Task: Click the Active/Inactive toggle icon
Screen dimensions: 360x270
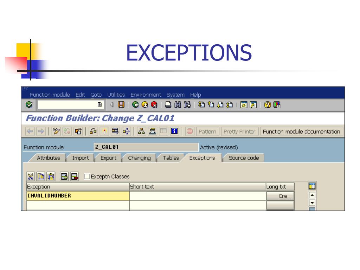Action: [67, 131]
